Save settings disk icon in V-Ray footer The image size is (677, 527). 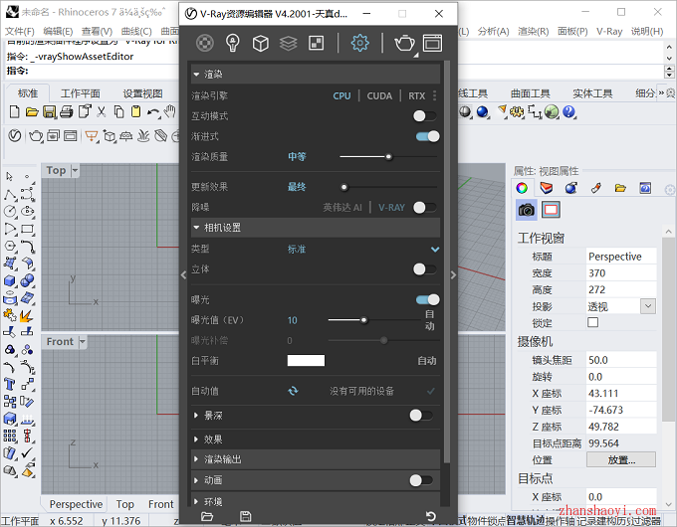click(245, 516)
